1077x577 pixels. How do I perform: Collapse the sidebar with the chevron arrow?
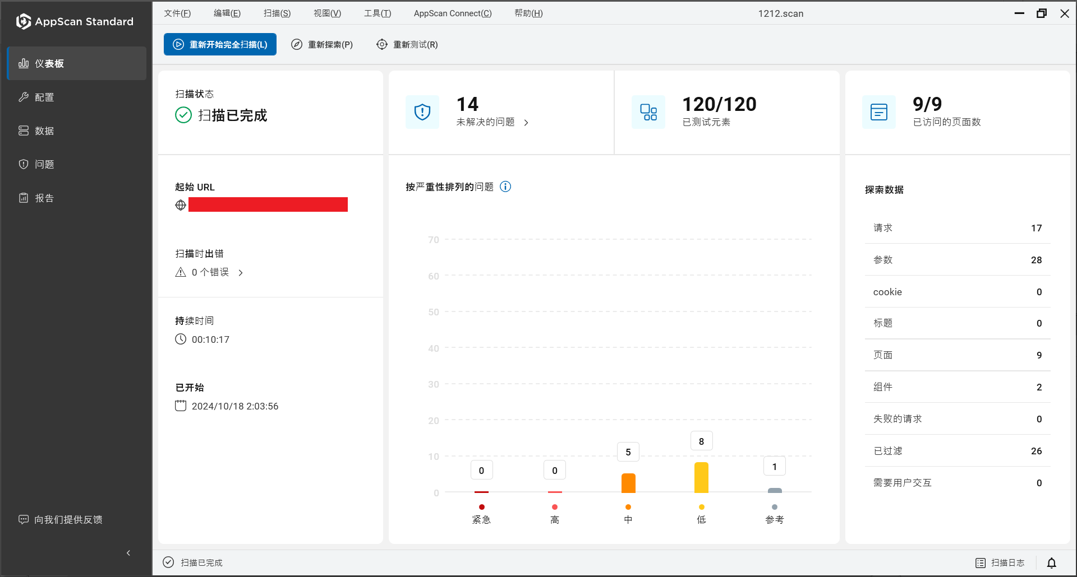pos(128,553)
